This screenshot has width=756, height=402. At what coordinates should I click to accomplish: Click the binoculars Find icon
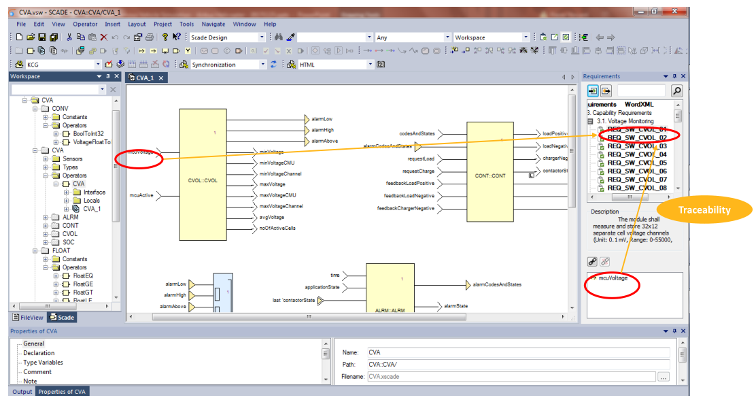pos(279,37)
